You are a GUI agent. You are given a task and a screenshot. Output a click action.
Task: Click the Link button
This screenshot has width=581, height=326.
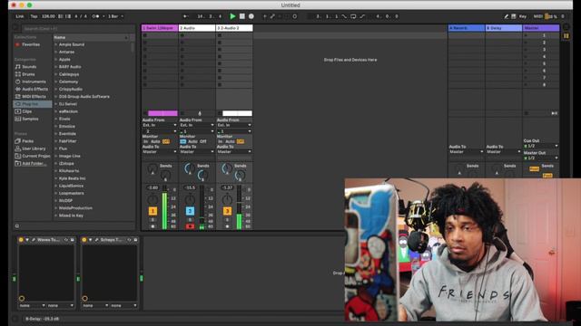click(x=20, y=16)
